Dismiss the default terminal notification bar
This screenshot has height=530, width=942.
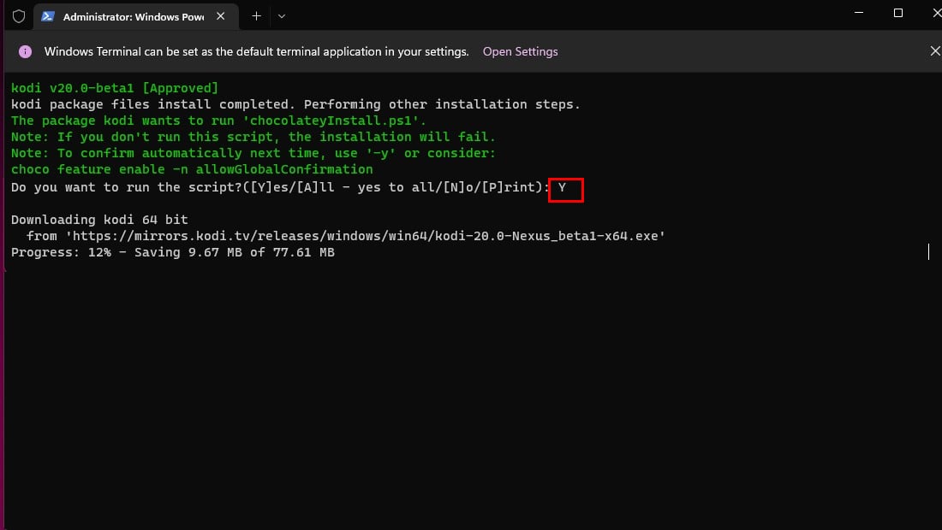pos(934,51)
